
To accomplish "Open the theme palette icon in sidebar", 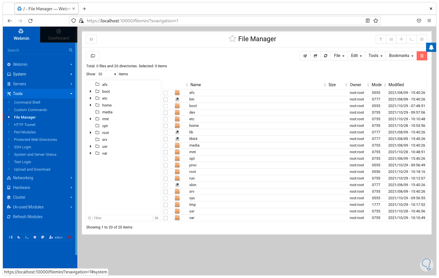I will pos(43,237).
